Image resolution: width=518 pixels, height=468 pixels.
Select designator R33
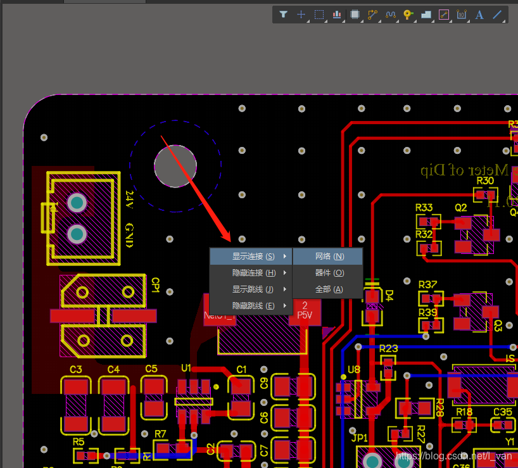(424, 208)
